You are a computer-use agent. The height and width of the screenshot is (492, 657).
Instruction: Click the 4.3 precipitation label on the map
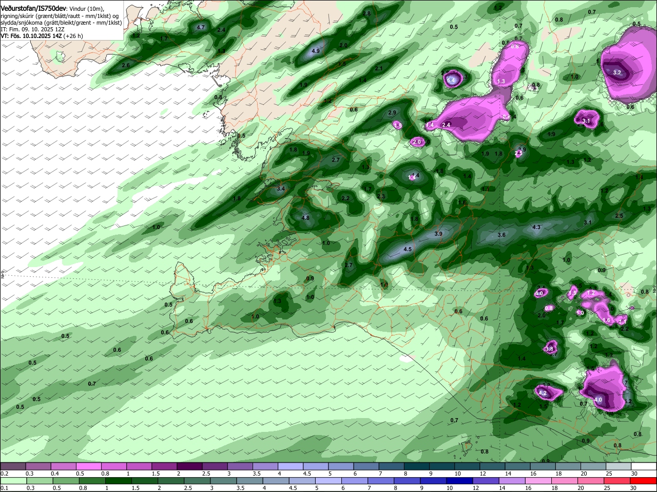coord(536,227)
